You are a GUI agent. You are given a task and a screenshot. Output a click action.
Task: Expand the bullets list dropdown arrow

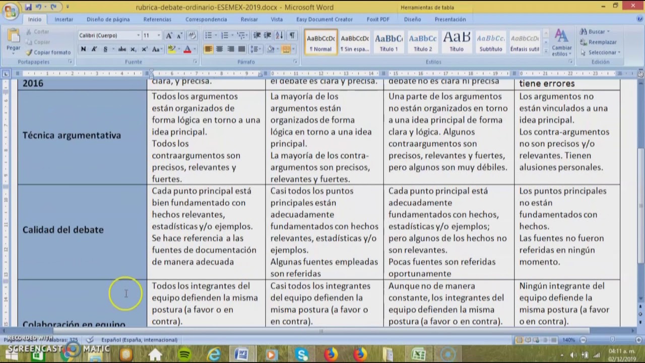[x=215, y=36]
